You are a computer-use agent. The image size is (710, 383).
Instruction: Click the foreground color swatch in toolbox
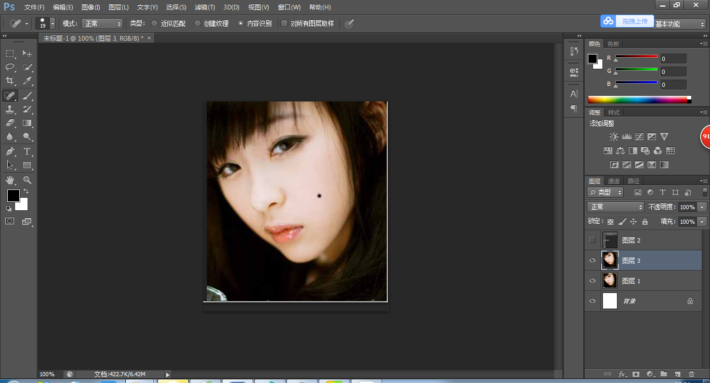13,196
